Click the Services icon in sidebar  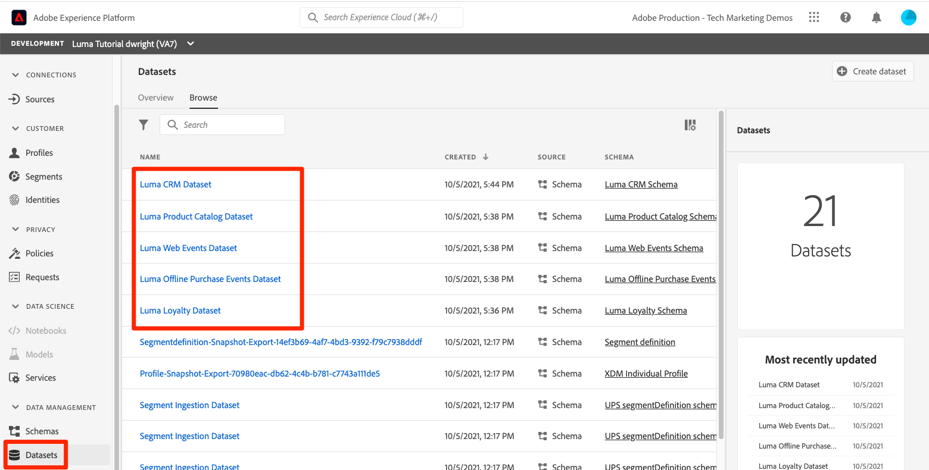click(x=14, y=378)
